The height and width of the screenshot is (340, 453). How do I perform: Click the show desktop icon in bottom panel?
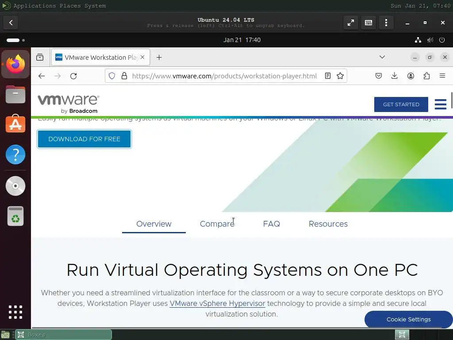coord(5,335)
